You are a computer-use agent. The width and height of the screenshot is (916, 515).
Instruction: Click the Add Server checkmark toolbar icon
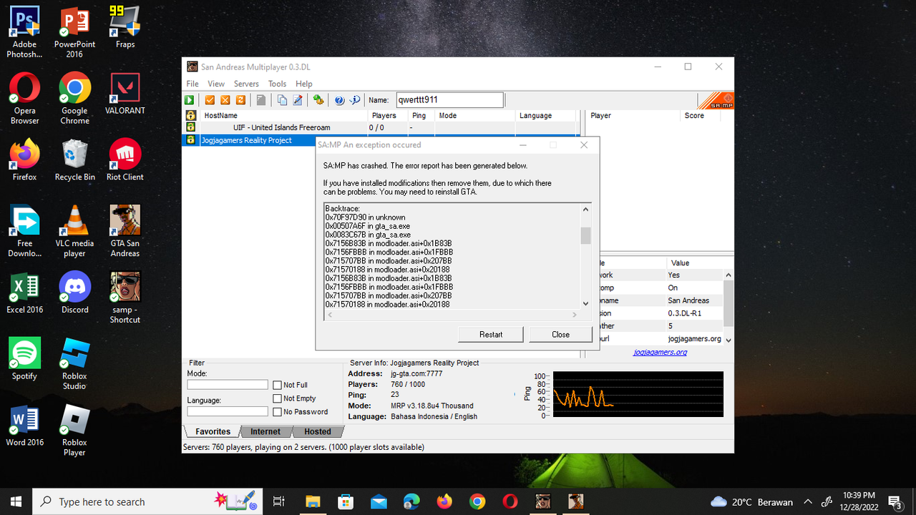point(210,101)
